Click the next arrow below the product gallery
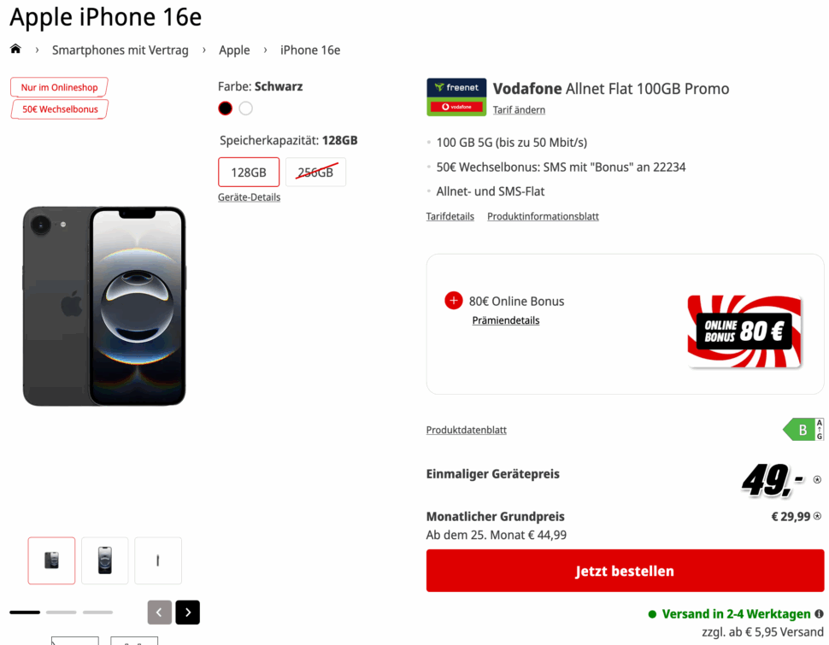The height and width of the screenshot is (645, 829). click(x=187, y=613)
